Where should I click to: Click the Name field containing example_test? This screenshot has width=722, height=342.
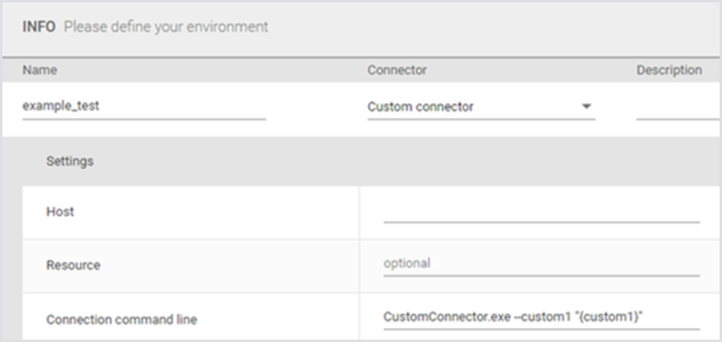click(x=144, y=106)
